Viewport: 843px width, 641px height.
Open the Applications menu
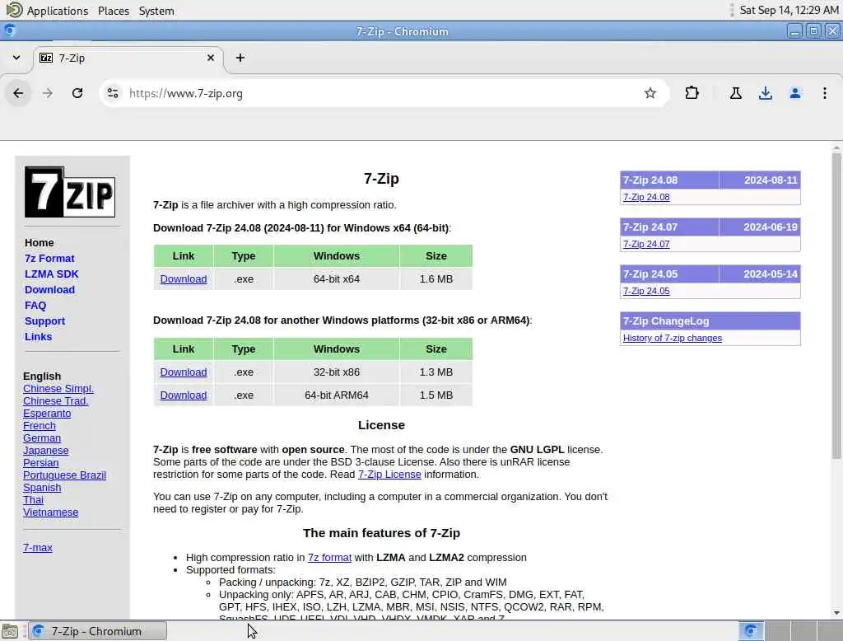[57, 11]
